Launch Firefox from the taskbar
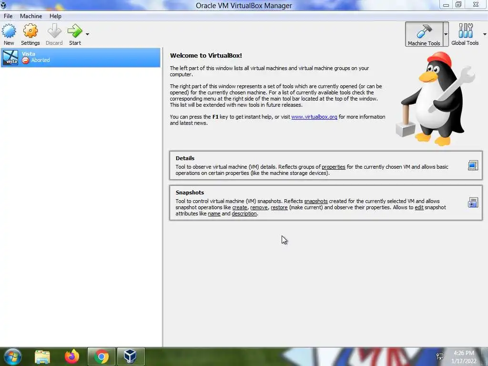This screenshot has height=366, width=488. coord(72,356)
